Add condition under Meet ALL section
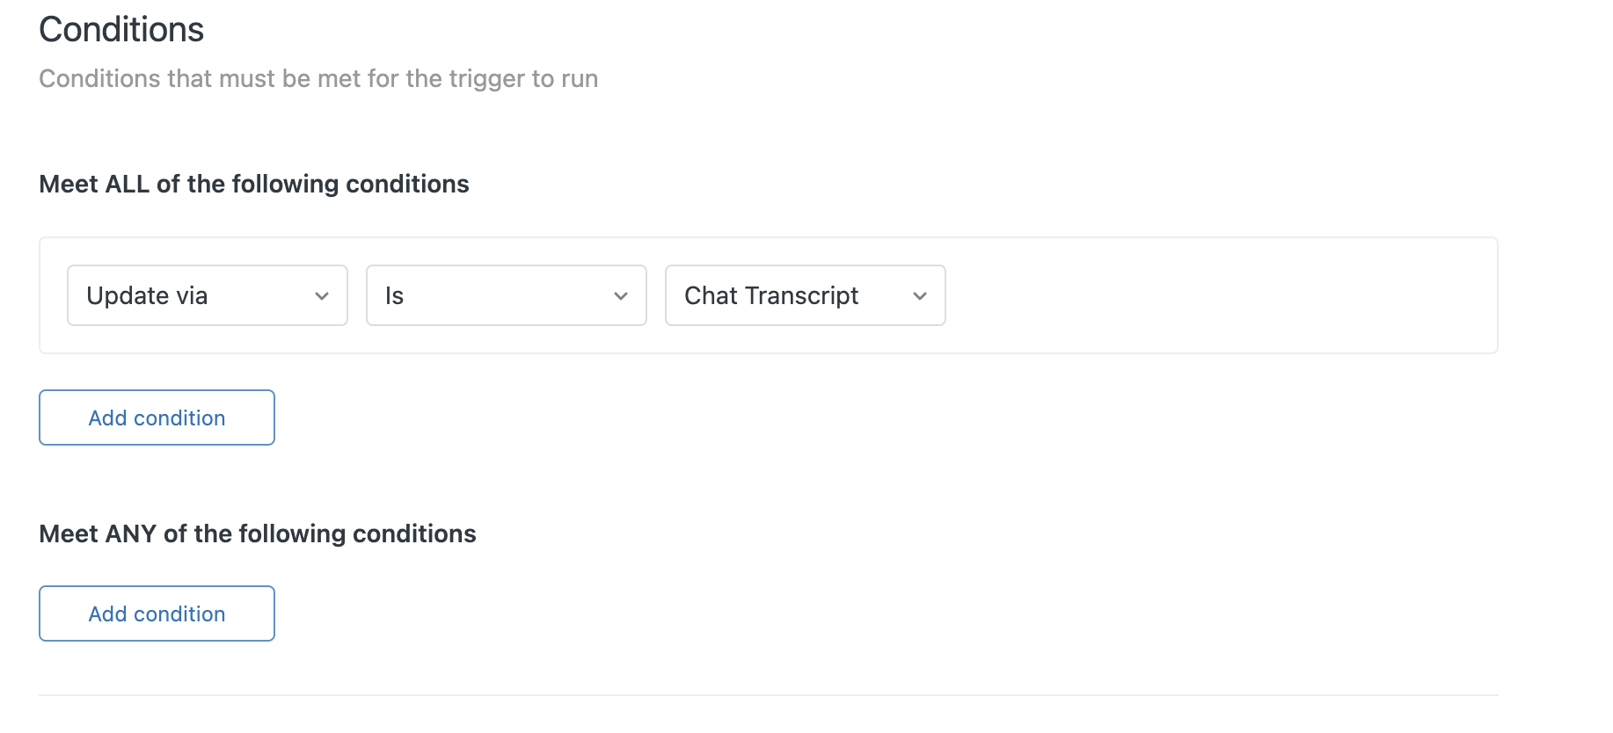 point(157,417)
